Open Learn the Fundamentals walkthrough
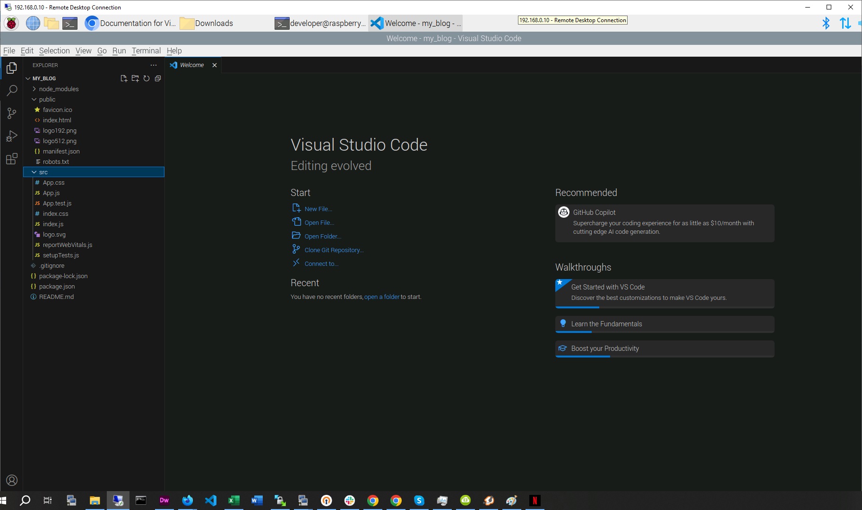Image resolution: width=862 pixels, height=510 pixels. click(x=664, y=324)
